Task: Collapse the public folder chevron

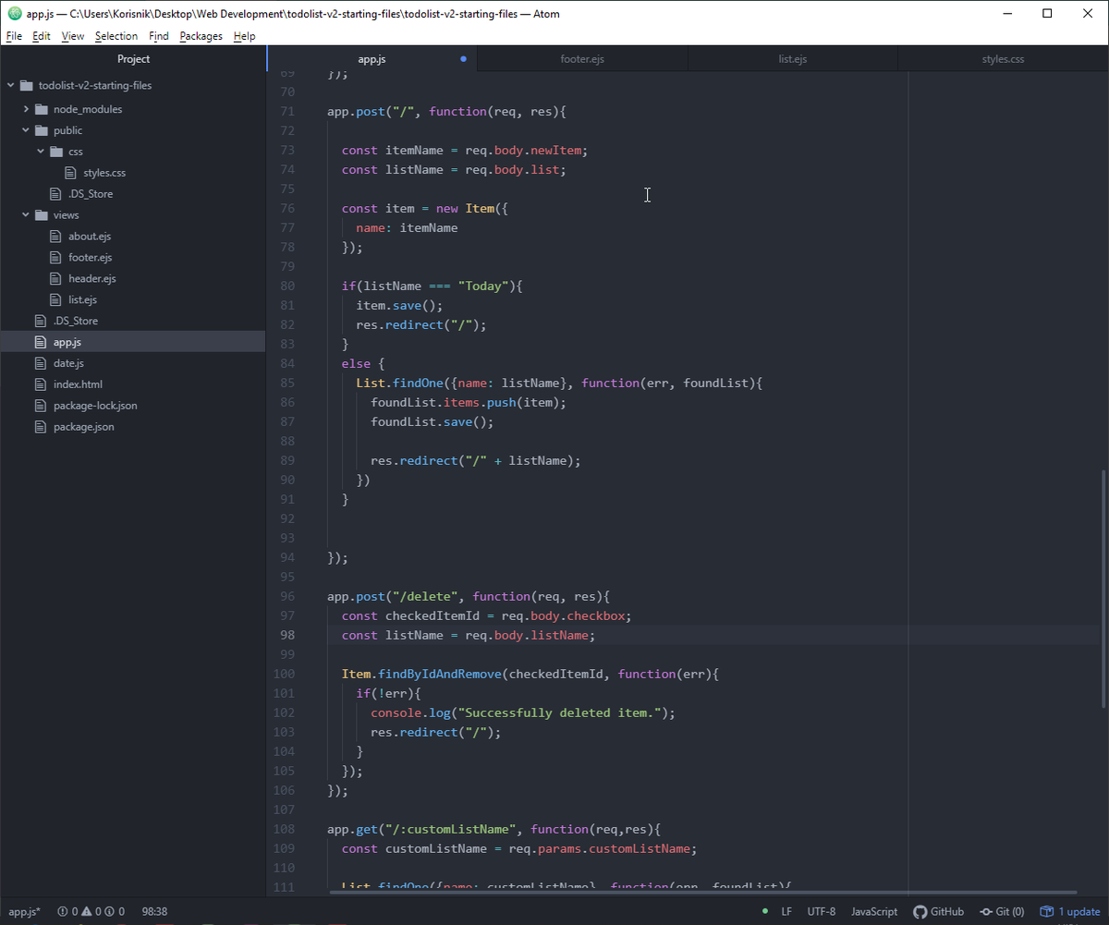Action: [27, 130]
